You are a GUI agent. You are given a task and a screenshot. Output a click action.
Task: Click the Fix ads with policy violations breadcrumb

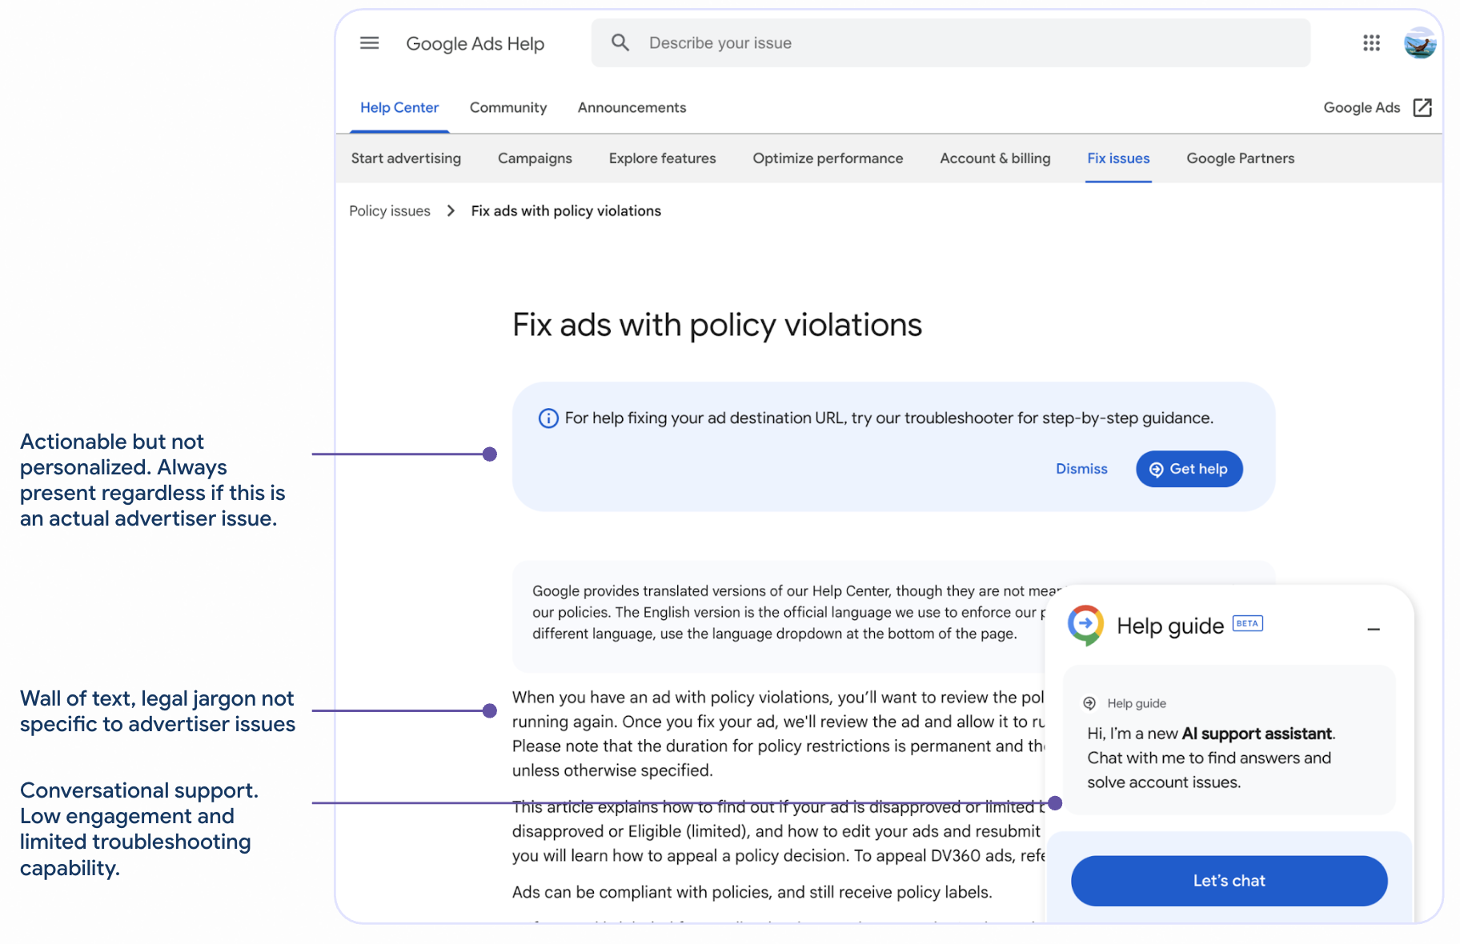coord(566,210)
